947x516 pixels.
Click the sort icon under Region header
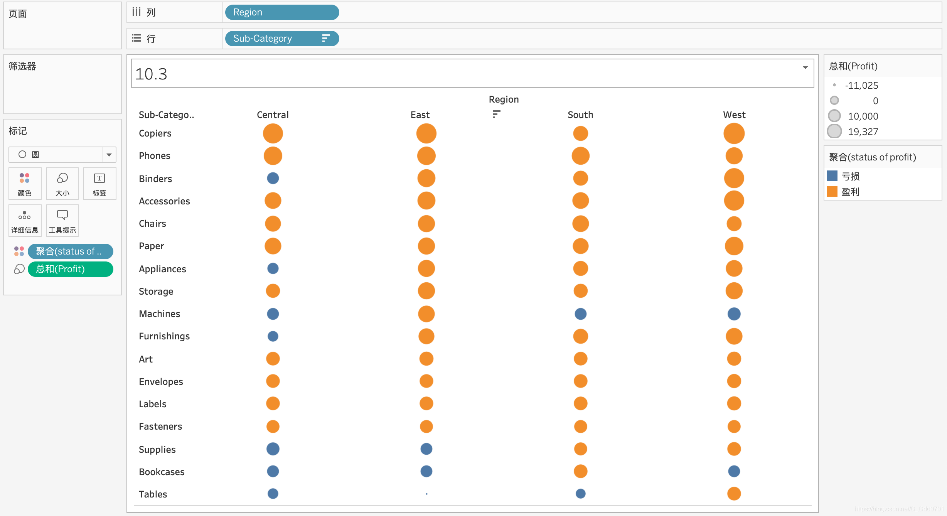pyautogui.click(x=496, y=114)
